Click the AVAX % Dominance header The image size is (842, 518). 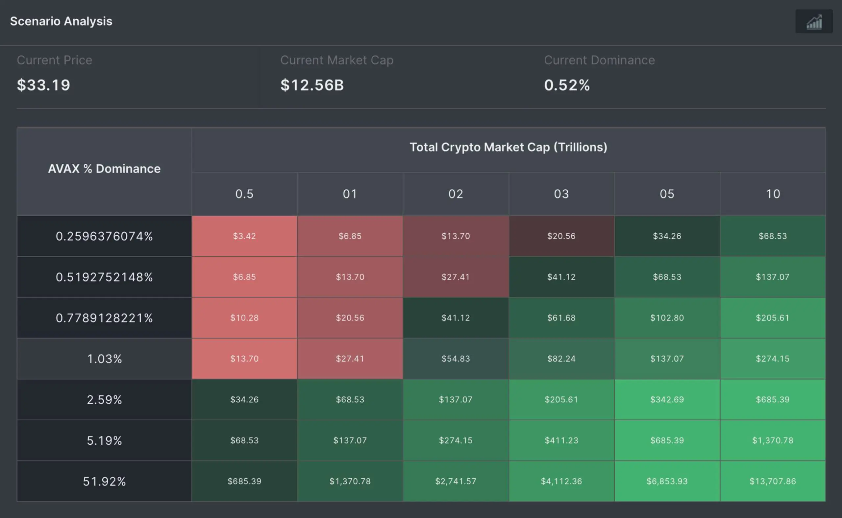tap(104, 169)
